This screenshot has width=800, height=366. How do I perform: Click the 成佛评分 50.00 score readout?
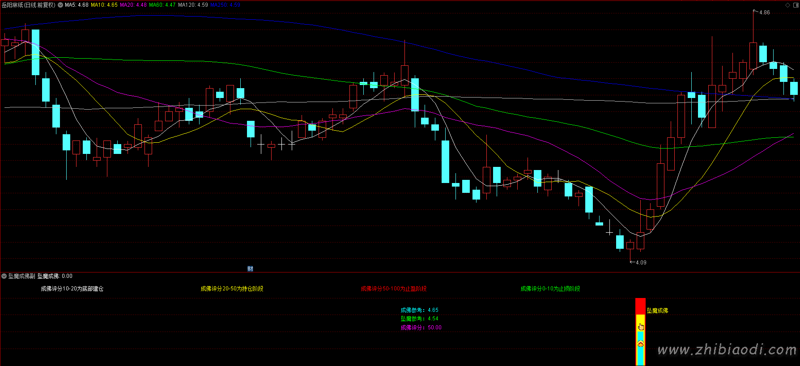click(421, 328)
